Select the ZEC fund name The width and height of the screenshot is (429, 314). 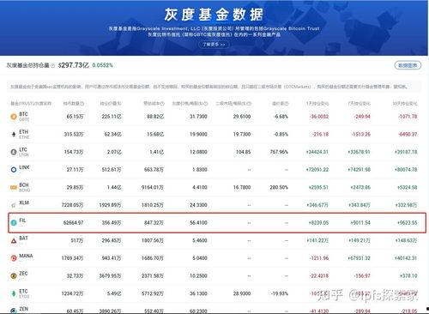tap(23, 274)
